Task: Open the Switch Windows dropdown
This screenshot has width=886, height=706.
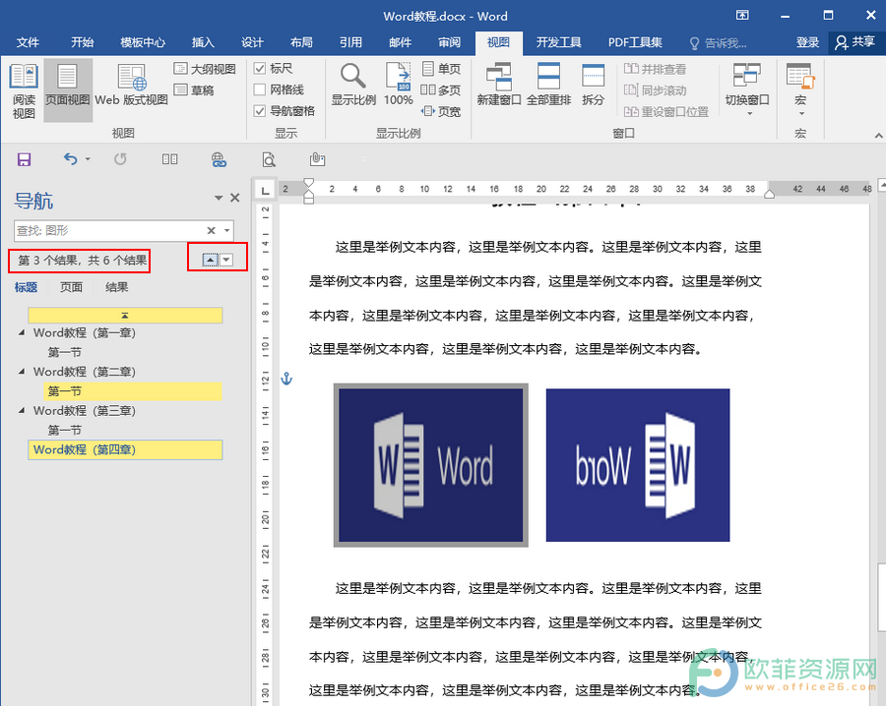Action: [747, 89]
